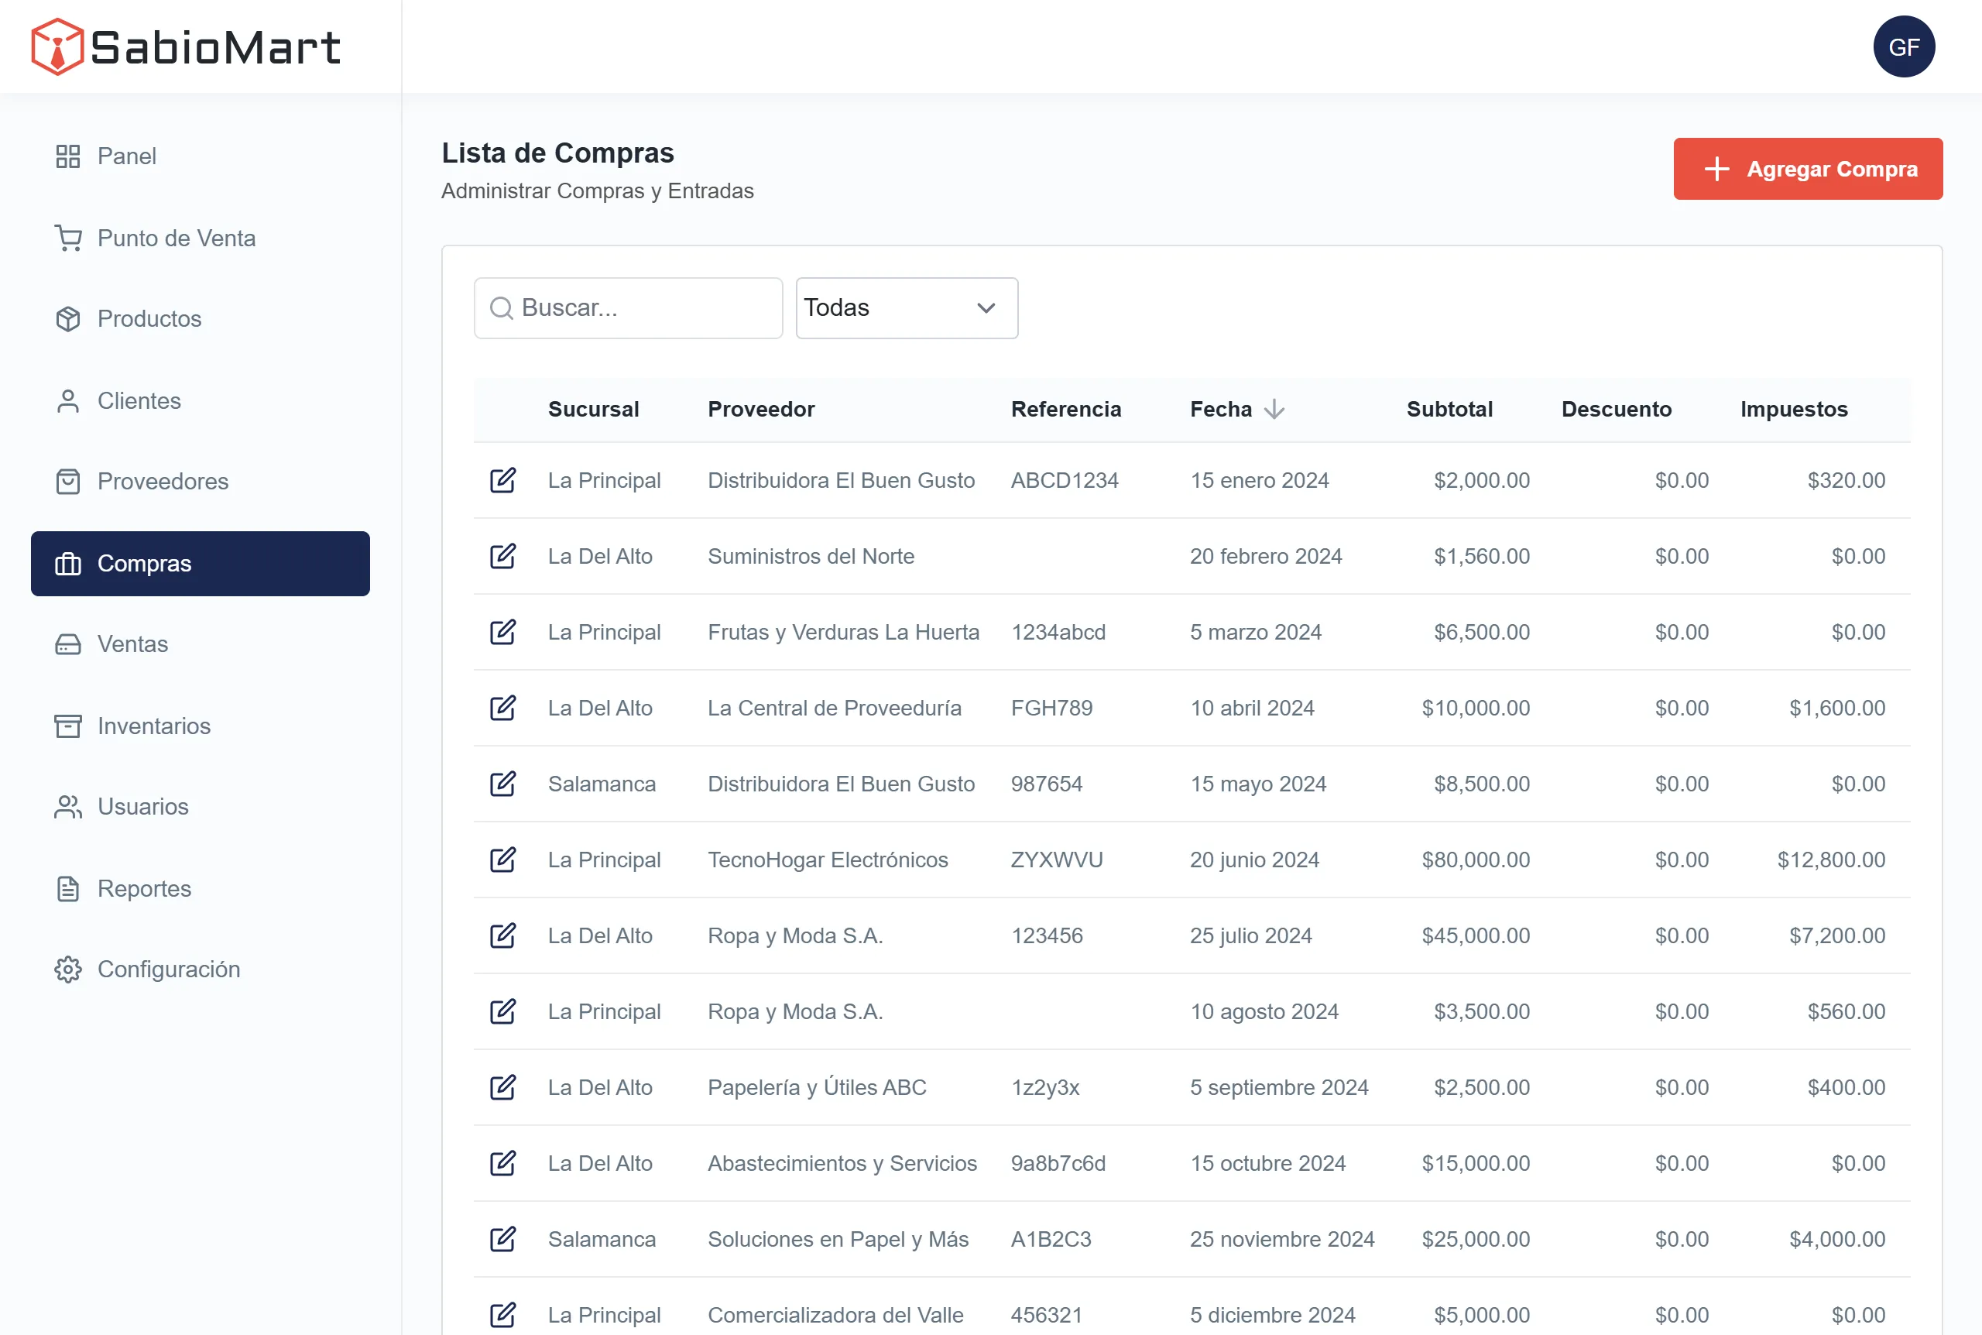Click the Punto de Venta cart icon
The height and width of the screenshot is (1335, 1982).
coord(68,239)
